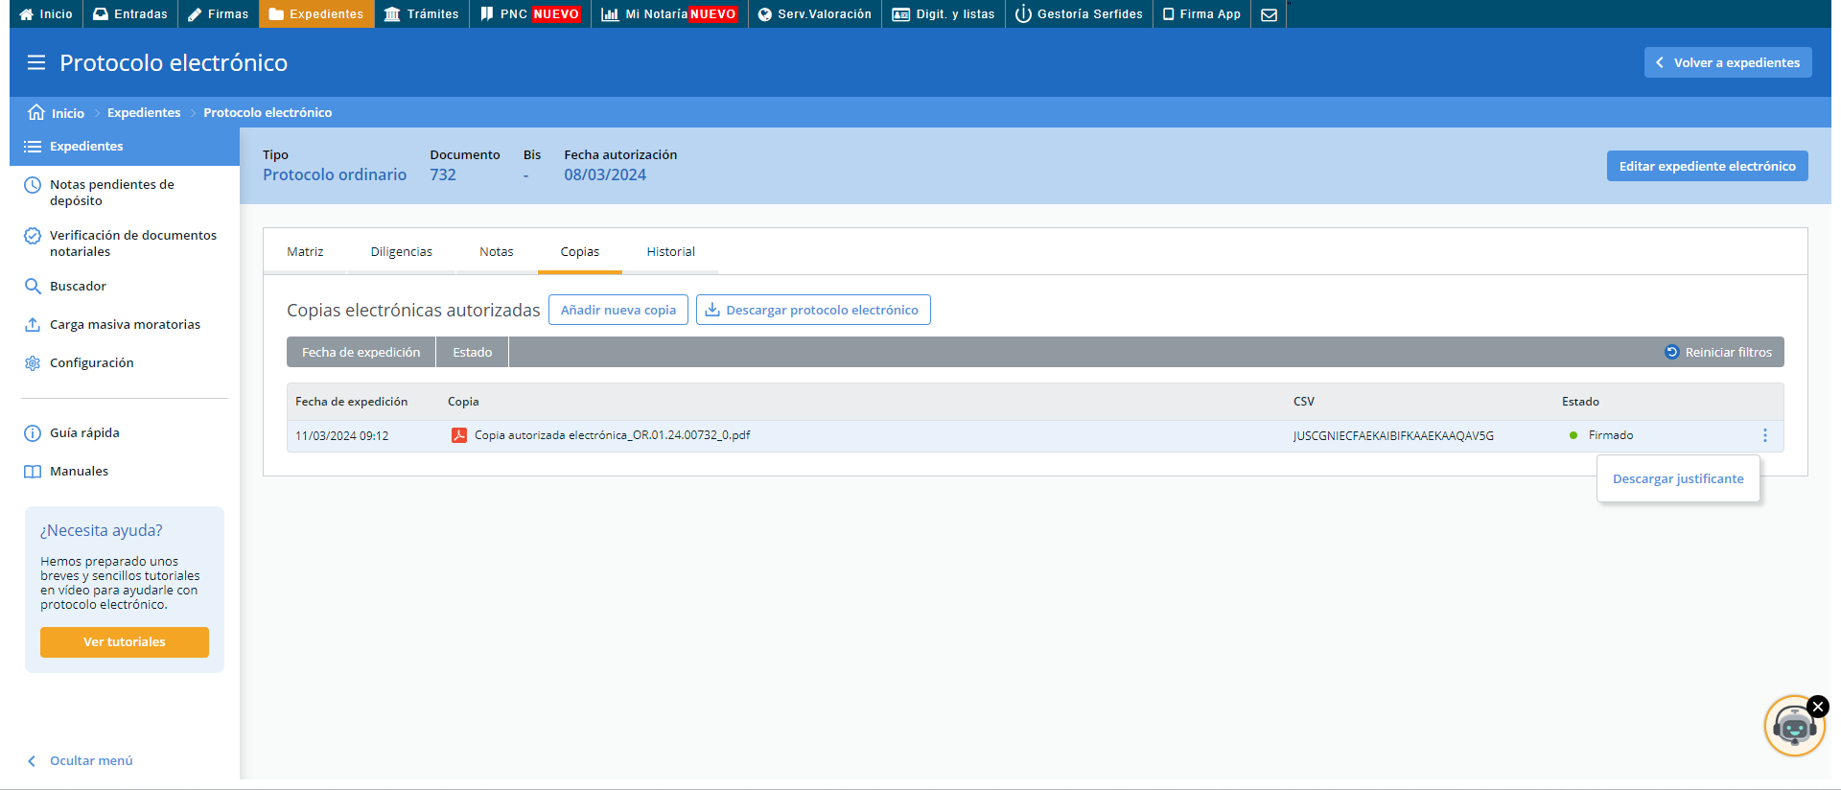Expand the Fecha de expedición filter
This screenshot has width=1841, height=790.
click(361, 352)
